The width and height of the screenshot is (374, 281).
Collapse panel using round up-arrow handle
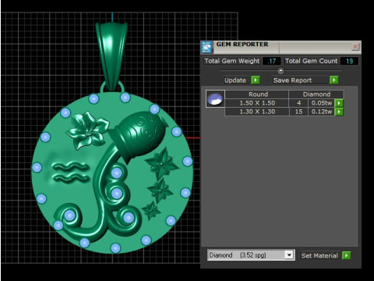click(x=280, y=70)
